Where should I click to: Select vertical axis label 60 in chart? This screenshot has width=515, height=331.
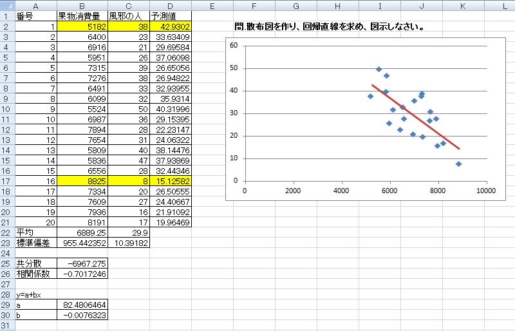point(234,45)
